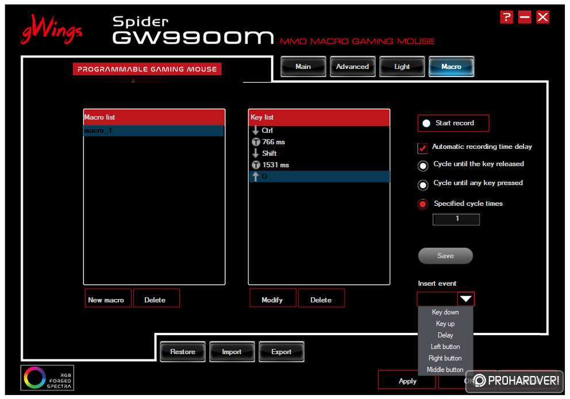Click the Key list header
570x399 pixels.
pyautogui.click(x=319, y=117)
